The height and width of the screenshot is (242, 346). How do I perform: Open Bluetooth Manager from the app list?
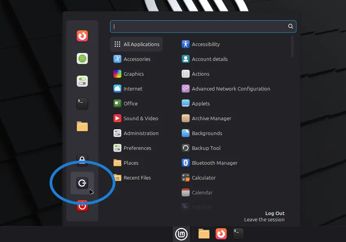(214, 163)
